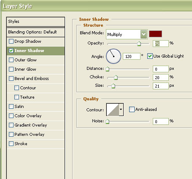Viewport: 192px width, 179px height.
Task: Click the Noise value field
Action: pyautogui.click(x=161, y=121)
